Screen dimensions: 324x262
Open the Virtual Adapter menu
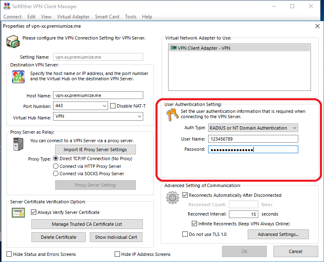(x=73, y=17)
